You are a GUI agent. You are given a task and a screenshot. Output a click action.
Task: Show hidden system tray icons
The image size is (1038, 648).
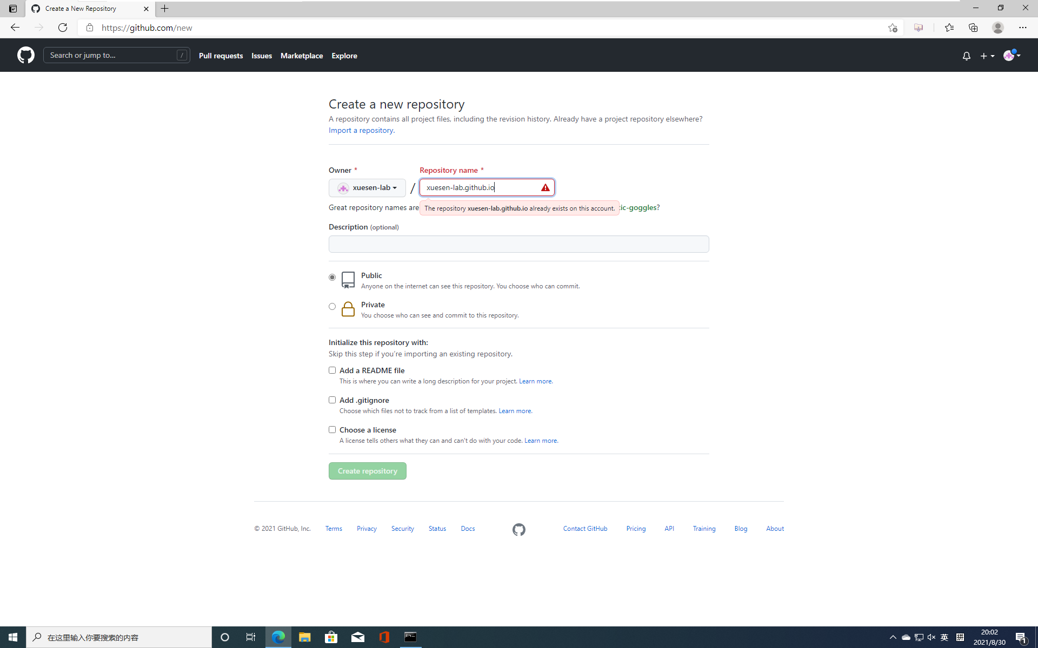893,637
